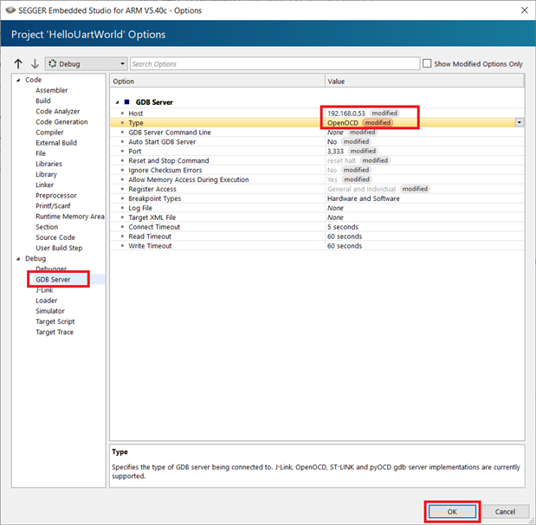Collapse the Debug tree group
This screenshot has height=525, width=536.
pyautogui.click(x=18, y=259)
